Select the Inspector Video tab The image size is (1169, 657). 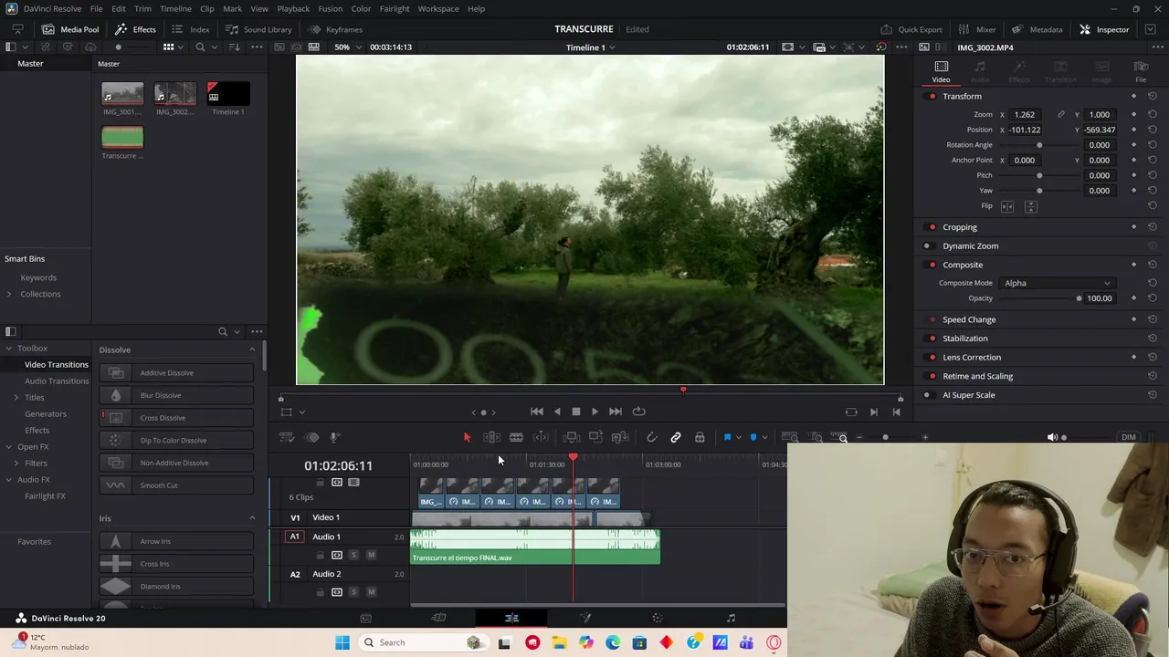tap(941, 72)
